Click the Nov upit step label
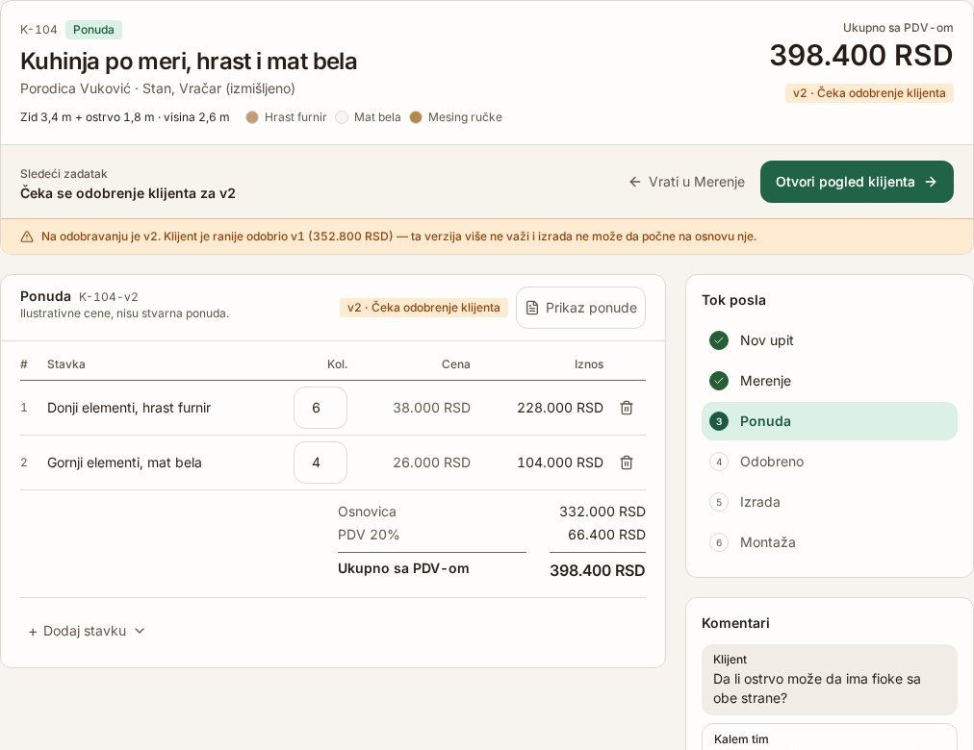The width and height of the screenshot is (974, 750). [766, 340]
